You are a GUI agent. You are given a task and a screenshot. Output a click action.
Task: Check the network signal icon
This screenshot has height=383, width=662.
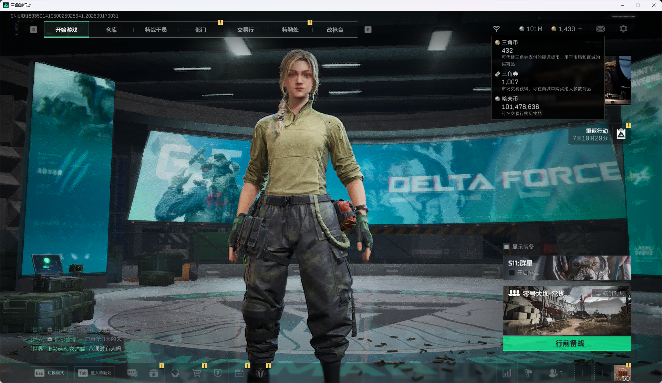click(496, 29)
